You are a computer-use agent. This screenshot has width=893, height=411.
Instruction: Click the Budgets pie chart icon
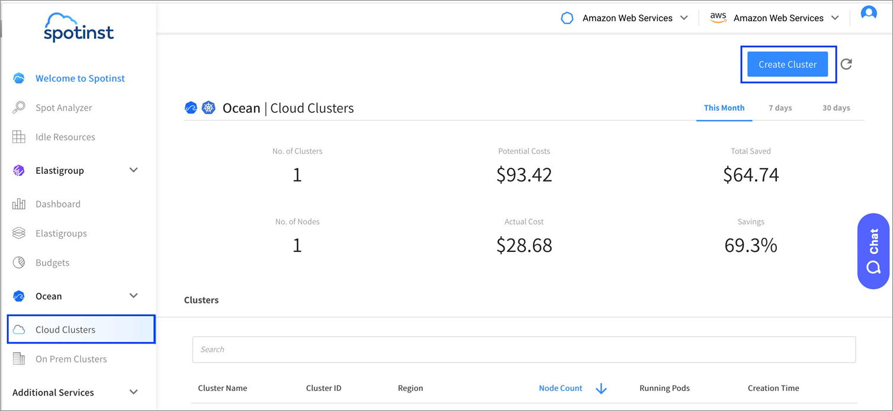tap(19, 263)
